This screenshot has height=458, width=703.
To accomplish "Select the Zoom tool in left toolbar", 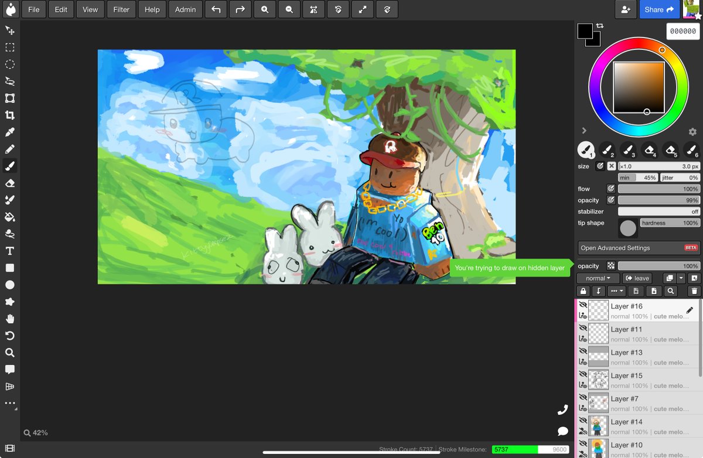I will (9, 353).
